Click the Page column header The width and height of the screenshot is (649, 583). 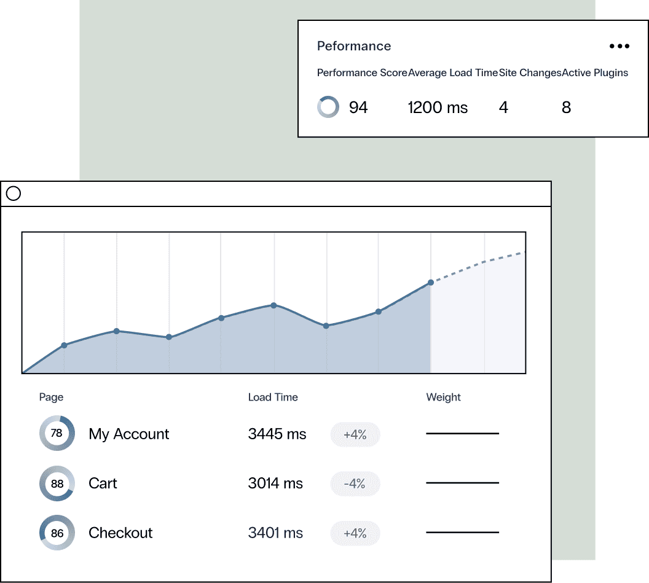click(52, 397)
